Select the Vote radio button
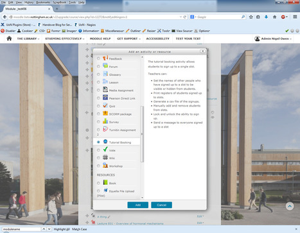 point(98,150)
